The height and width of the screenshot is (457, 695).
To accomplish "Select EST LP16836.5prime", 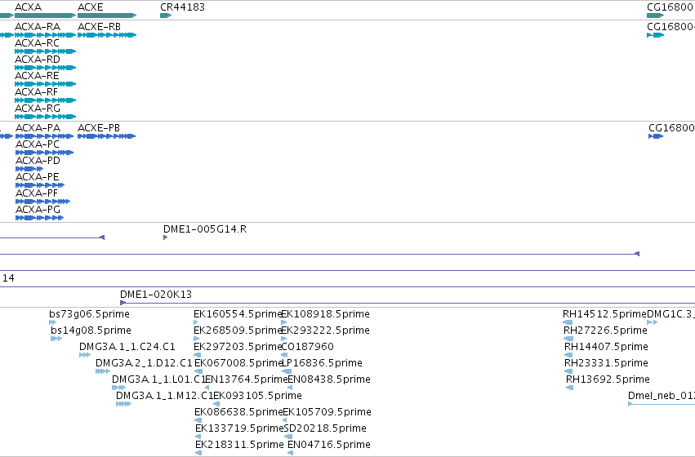I will coord(287,371).
